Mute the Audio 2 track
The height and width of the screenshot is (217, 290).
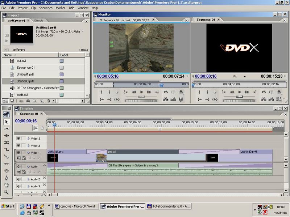point(18,179)
